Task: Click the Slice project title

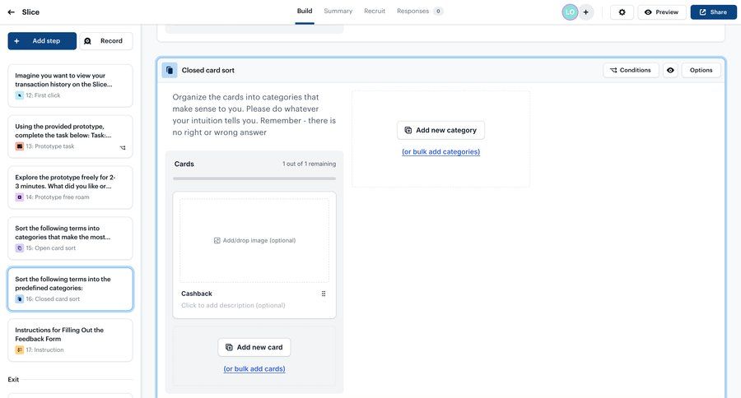Action: [30, 12]
